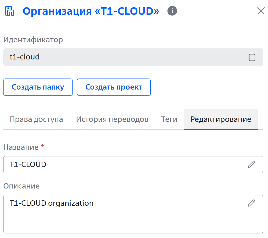Click the Создать проект button

point(114,87)
